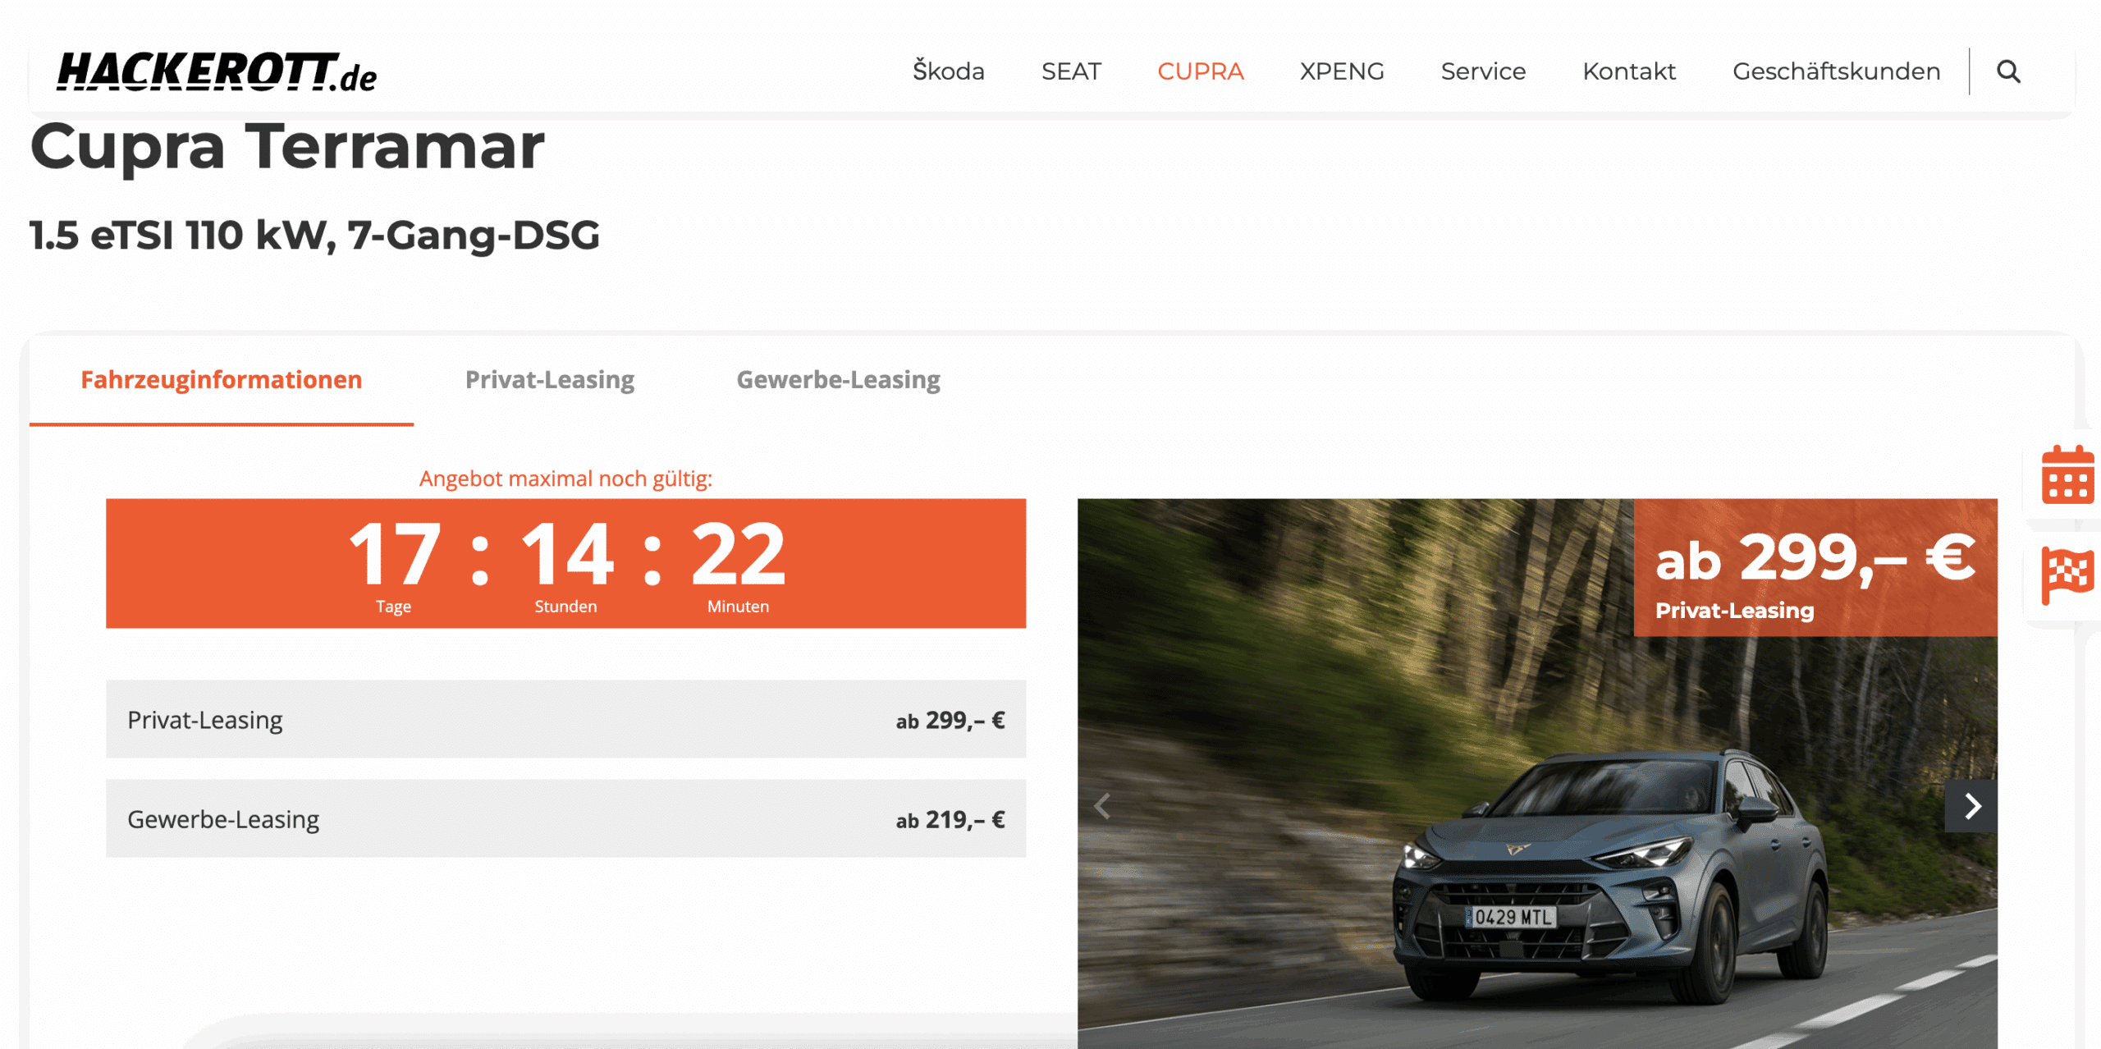Click the checkered flag test-drive icon

pos(2068,575)
